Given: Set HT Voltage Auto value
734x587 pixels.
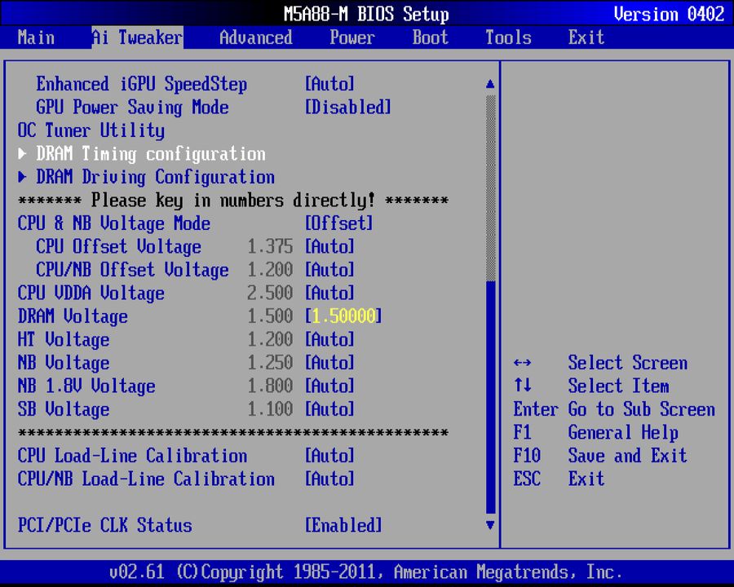Looking at the screenshot, I should [329, 339].
